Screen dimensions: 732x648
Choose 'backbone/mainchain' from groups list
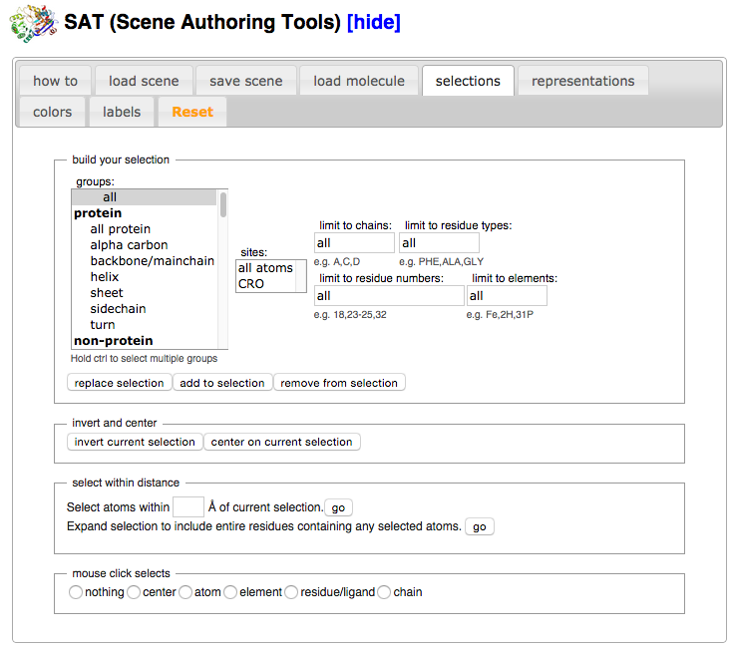coord(152,261)
